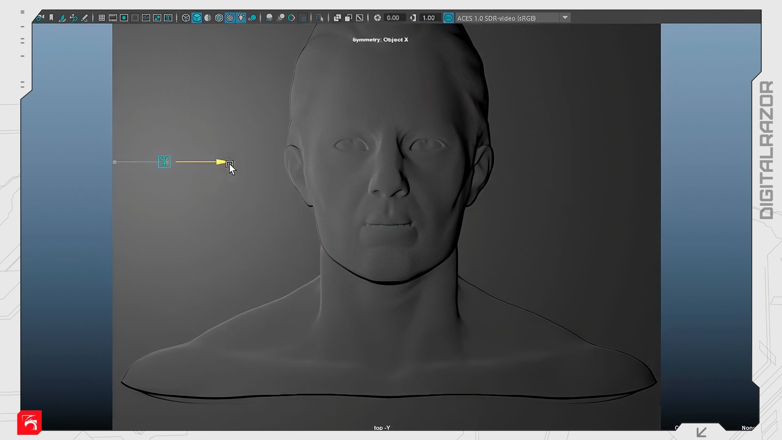Toggle the resolution gate icon
782x440 pixels.
pyautogui.click(x=124, y=18)
